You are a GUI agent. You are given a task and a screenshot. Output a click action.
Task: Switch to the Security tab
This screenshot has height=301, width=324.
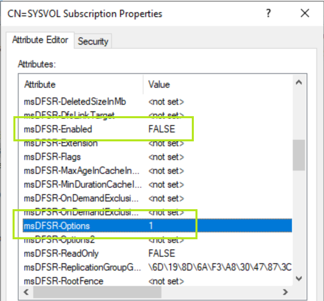(93, 41)
